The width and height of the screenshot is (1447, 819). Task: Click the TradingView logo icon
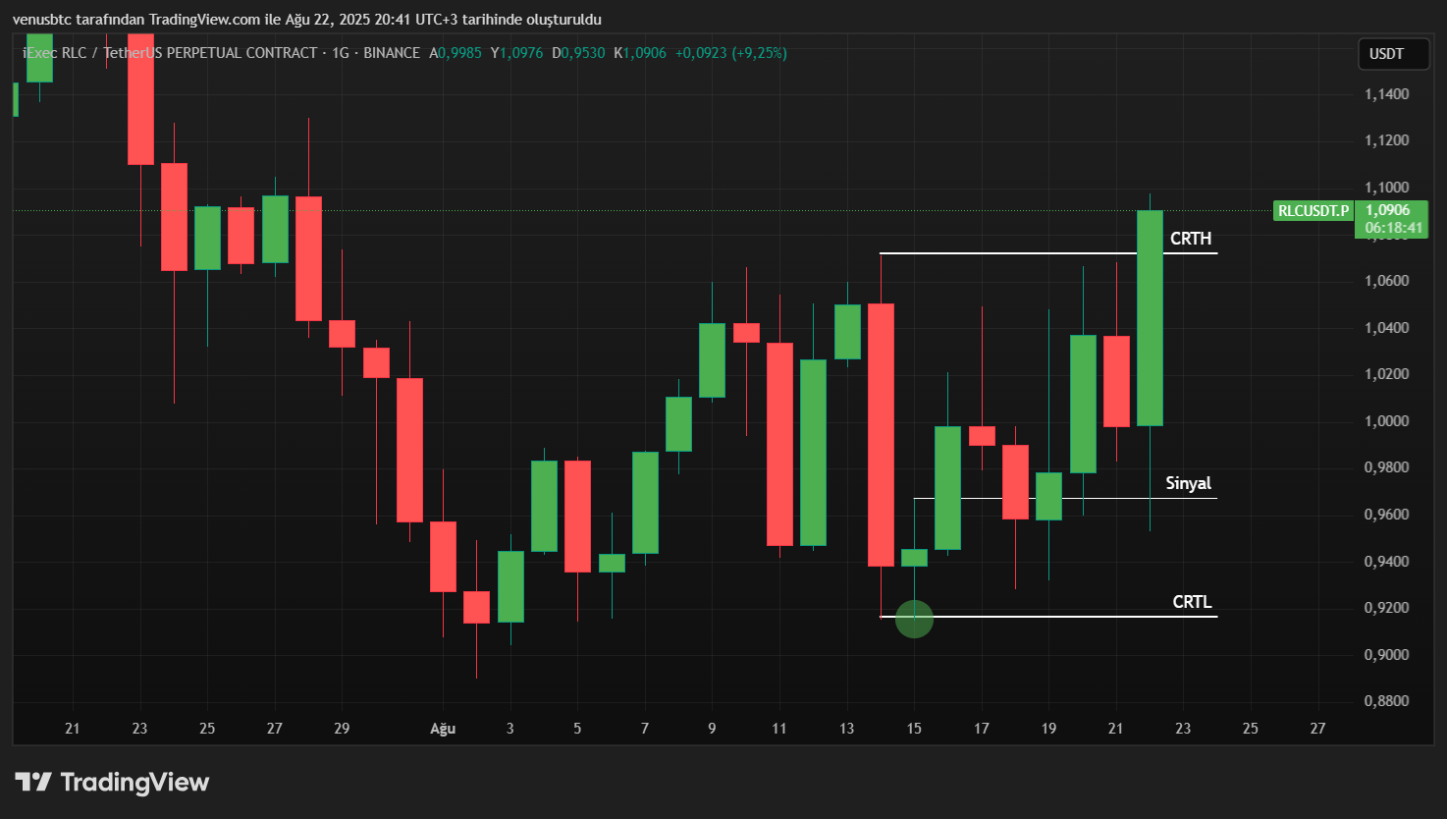coord(32,782)
